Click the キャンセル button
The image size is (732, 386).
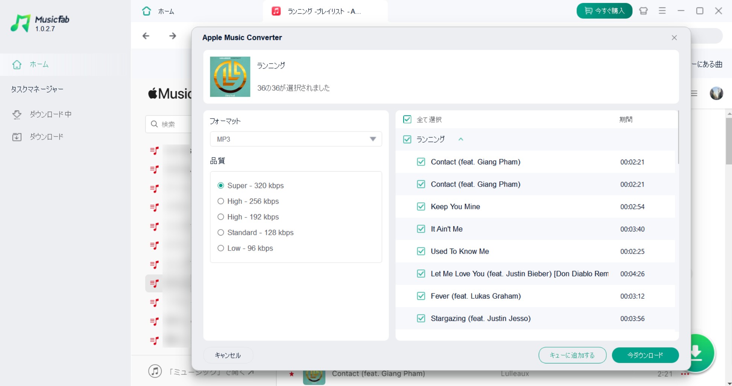click(x=228, y=355)
